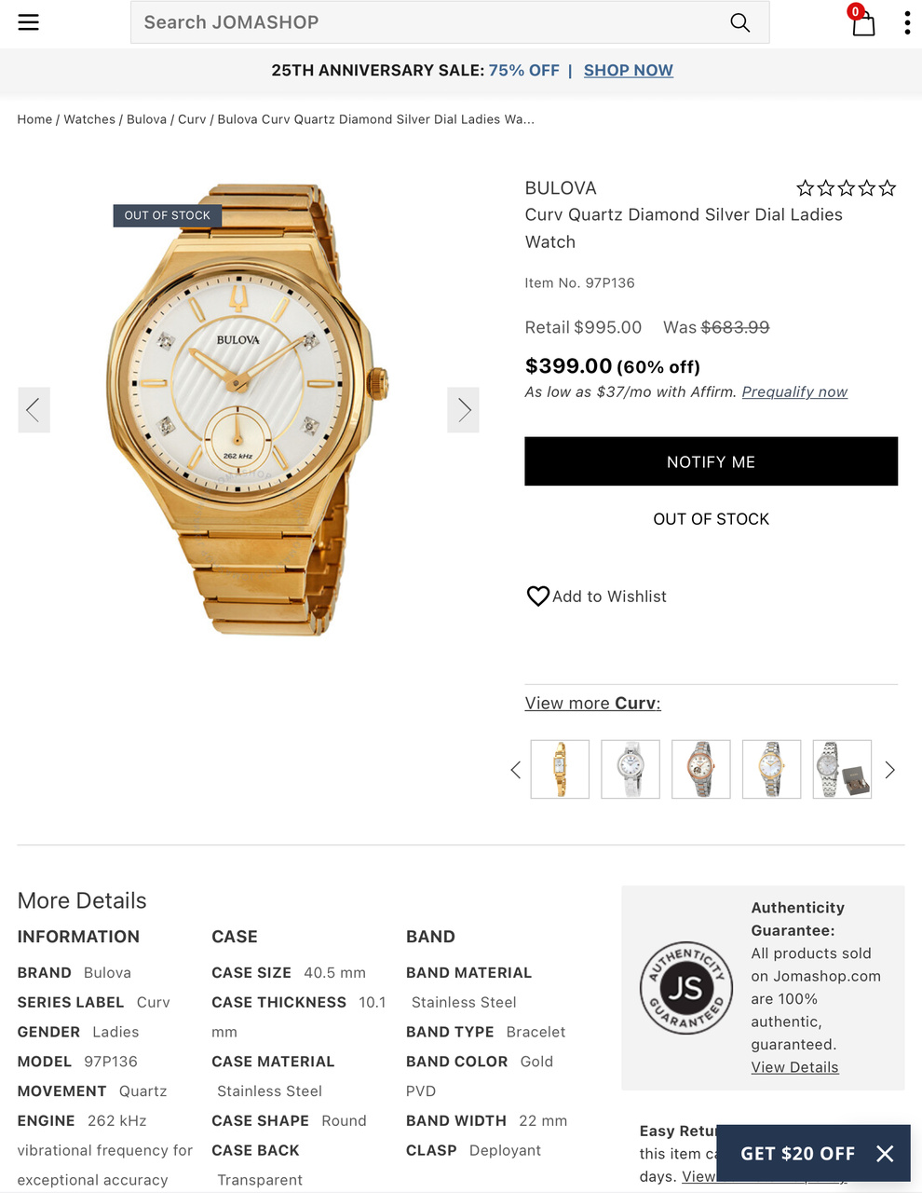Click the star rating
The height and width of the screenshot is (1193, 922).
click(846, 188)
